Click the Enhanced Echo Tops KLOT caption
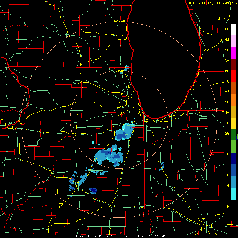The height and width of the screenshot is (238, 238). 119,236
